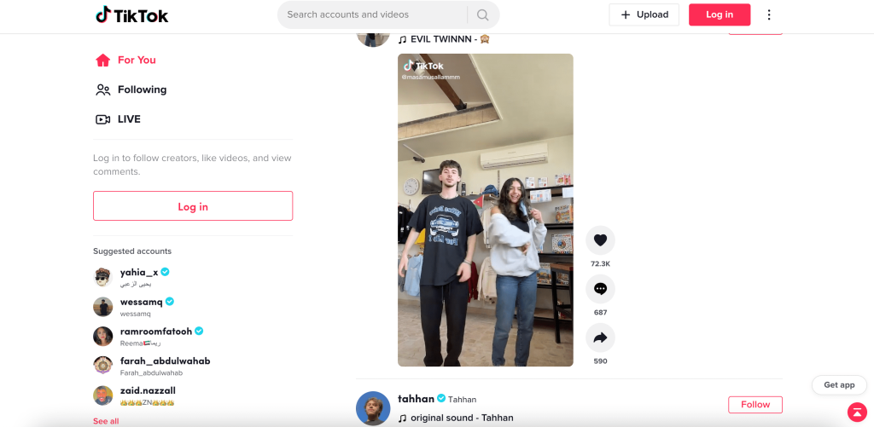This screenshot has width=874, height=427.
Task: Follow the tahhan account
Action: click(x=755, y=405)
